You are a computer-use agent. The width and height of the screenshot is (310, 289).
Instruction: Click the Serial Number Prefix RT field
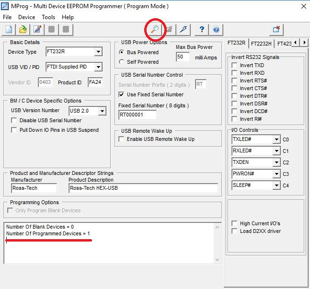point(201,84)
